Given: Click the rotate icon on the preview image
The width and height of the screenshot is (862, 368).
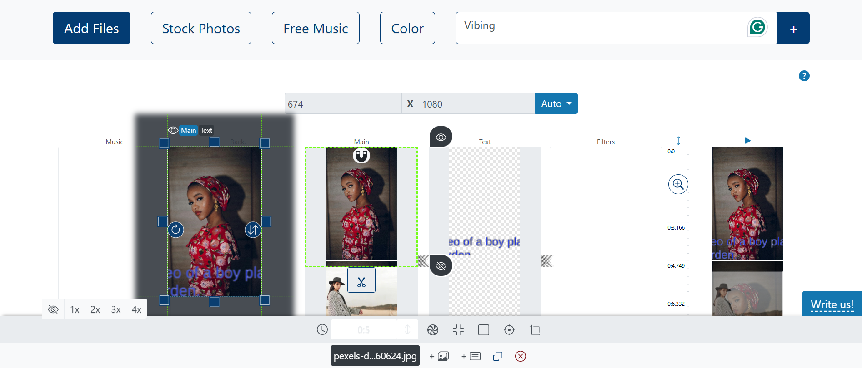Looking at the screenshot, I should (x=176, y=230).
